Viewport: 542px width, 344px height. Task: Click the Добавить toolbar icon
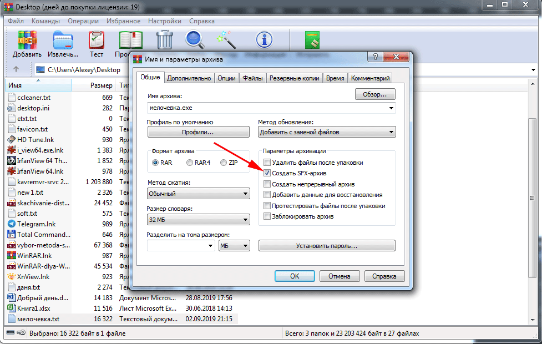27,40
